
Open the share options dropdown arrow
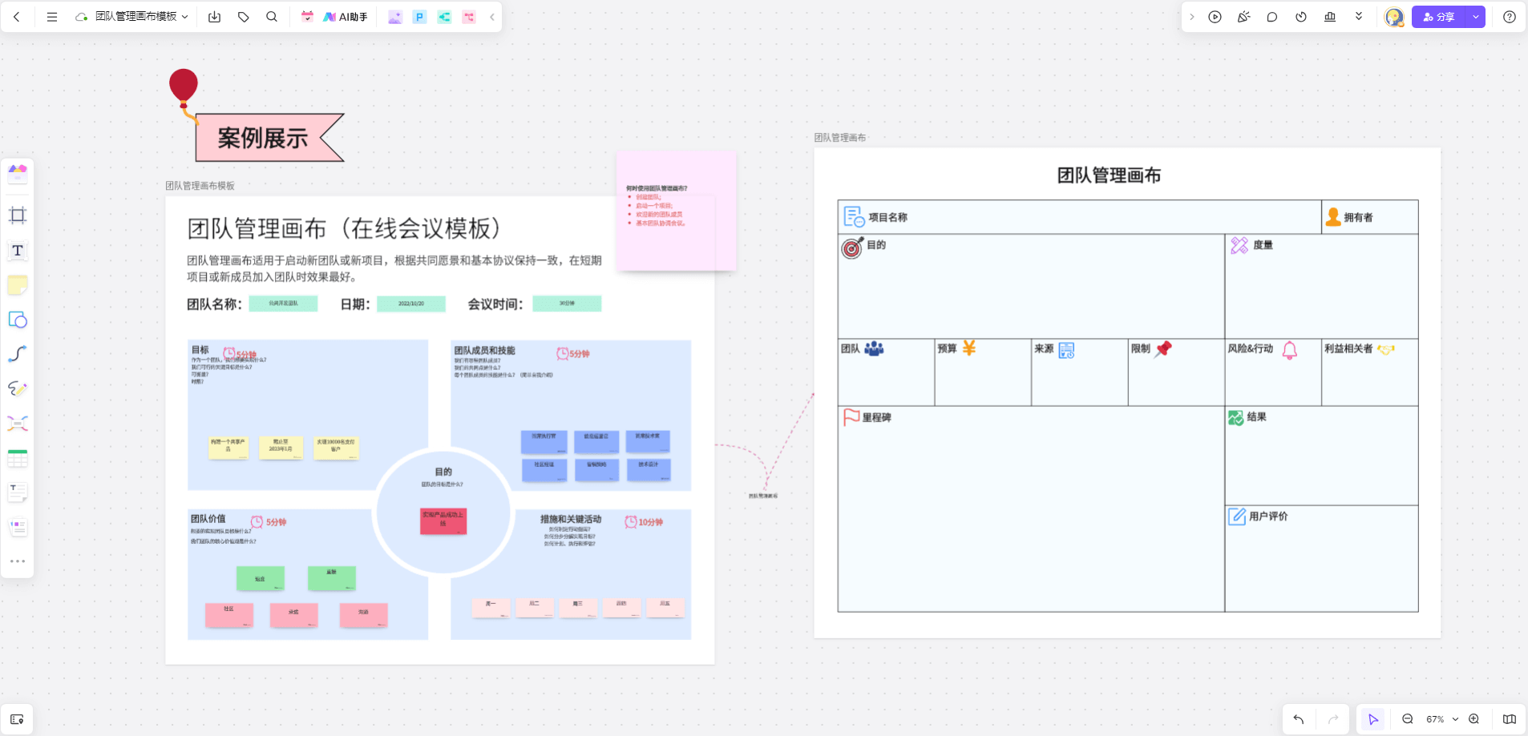(1476, 17)
